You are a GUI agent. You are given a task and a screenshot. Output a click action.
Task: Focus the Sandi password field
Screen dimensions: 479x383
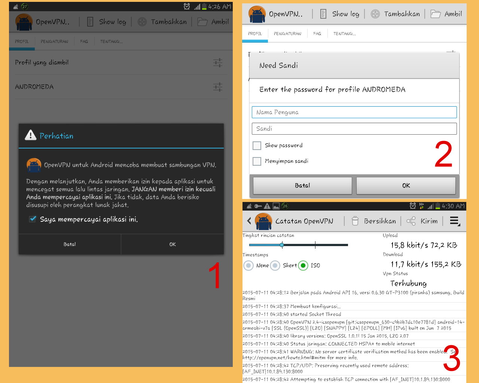(x=354, y=129)
